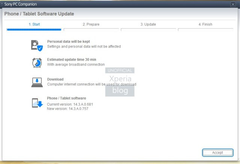
Task: Click 'Phone / Tablet Software Update' title
Action: (x=39, y=14)
